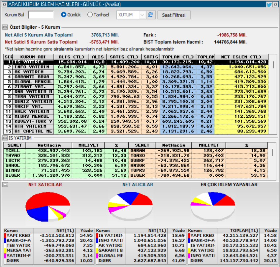The image size is (280, 267).
Task: Sort by SATIS (TL) column header
Action: (124, 57)
